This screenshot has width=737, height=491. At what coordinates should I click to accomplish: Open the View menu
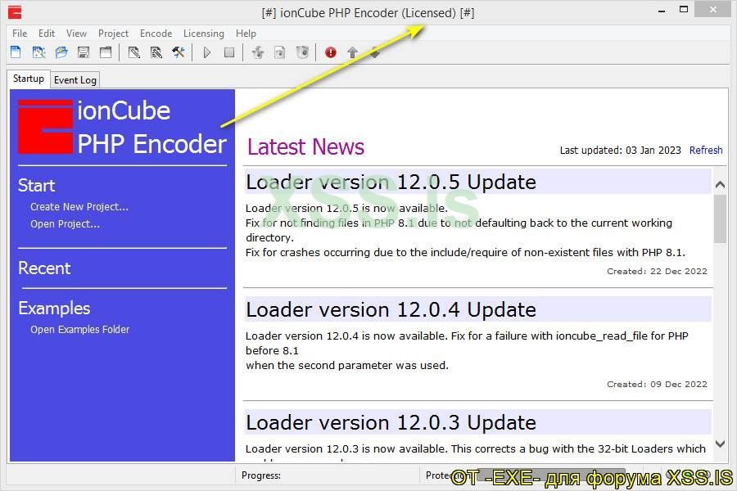(x=76, y=34)
